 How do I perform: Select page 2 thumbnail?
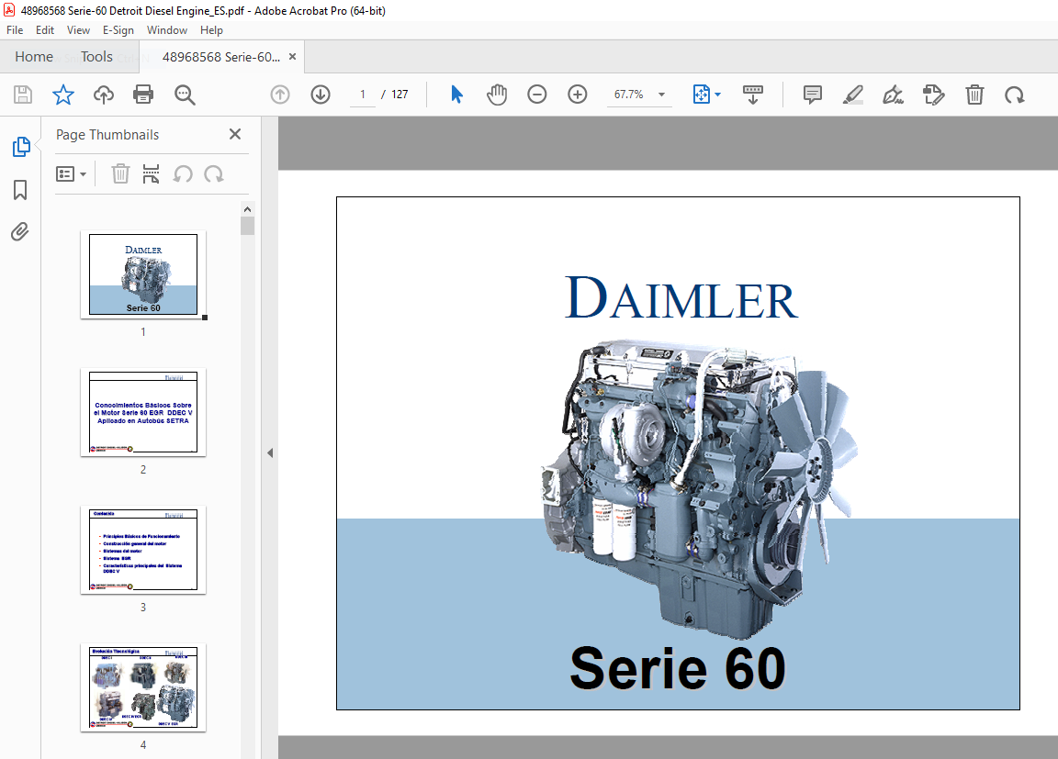(143, 412)
